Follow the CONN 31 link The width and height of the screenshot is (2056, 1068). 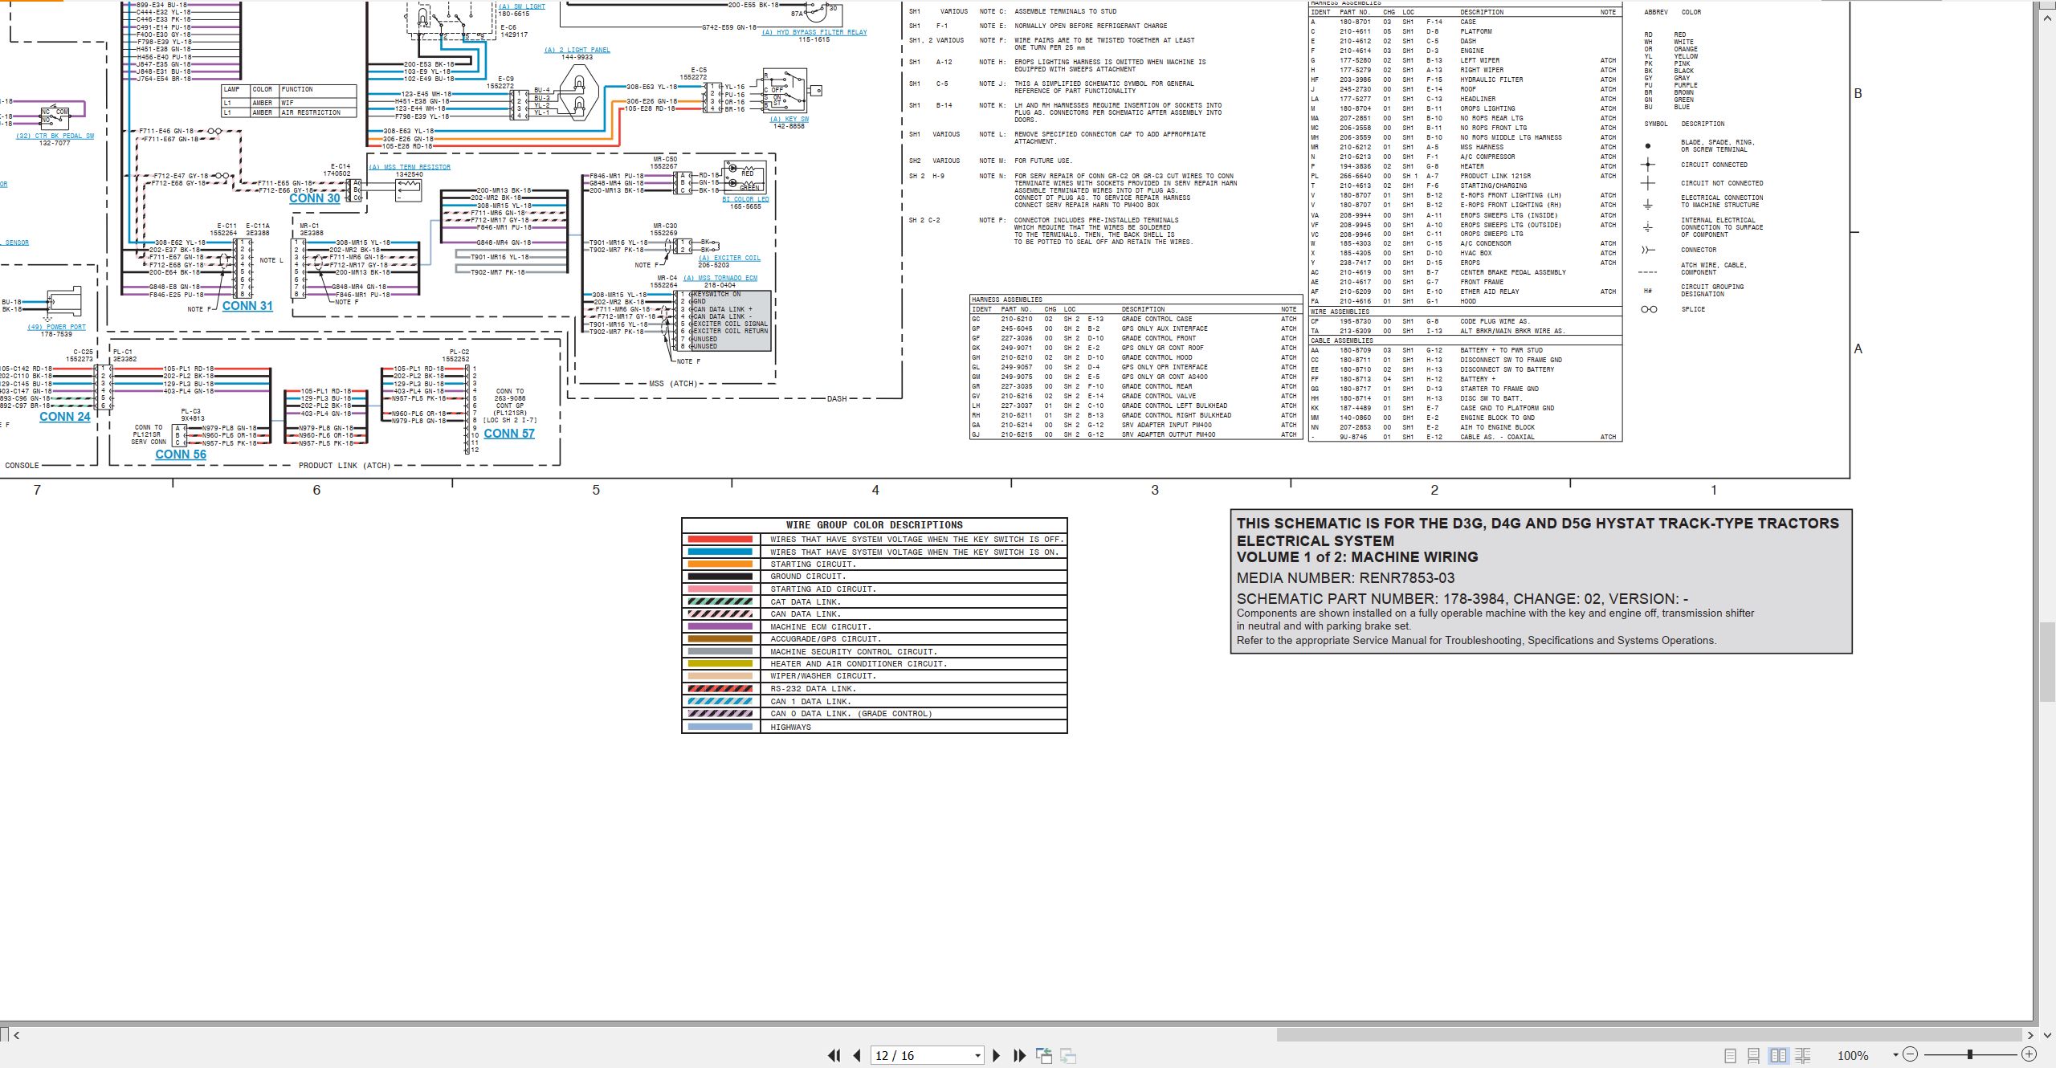point(247,305)
